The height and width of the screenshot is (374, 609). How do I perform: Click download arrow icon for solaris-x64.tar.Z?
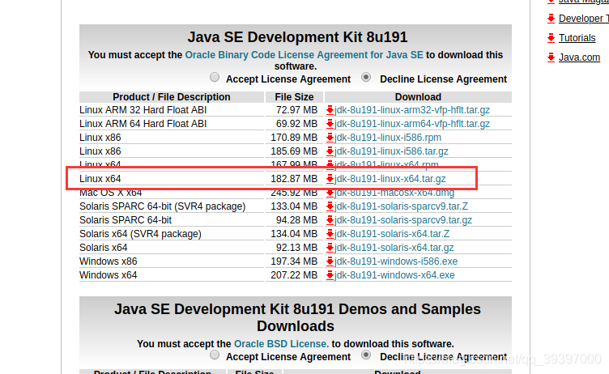point(330,234)
